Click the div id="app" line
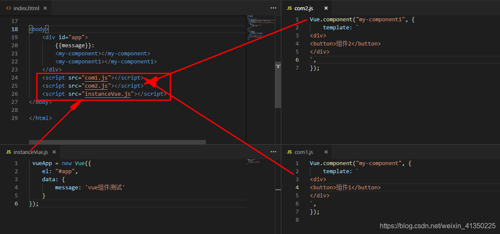 click(65, 37)
